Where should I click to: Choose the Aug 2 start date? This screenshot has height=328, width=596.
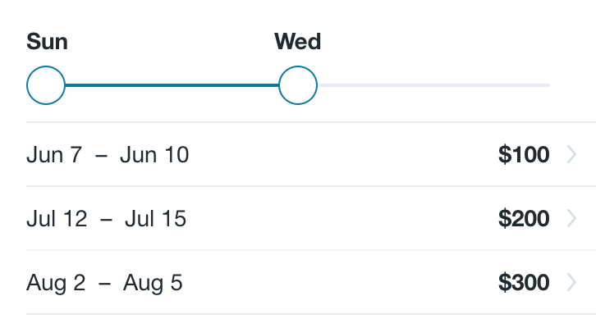(x=56, y=283)
